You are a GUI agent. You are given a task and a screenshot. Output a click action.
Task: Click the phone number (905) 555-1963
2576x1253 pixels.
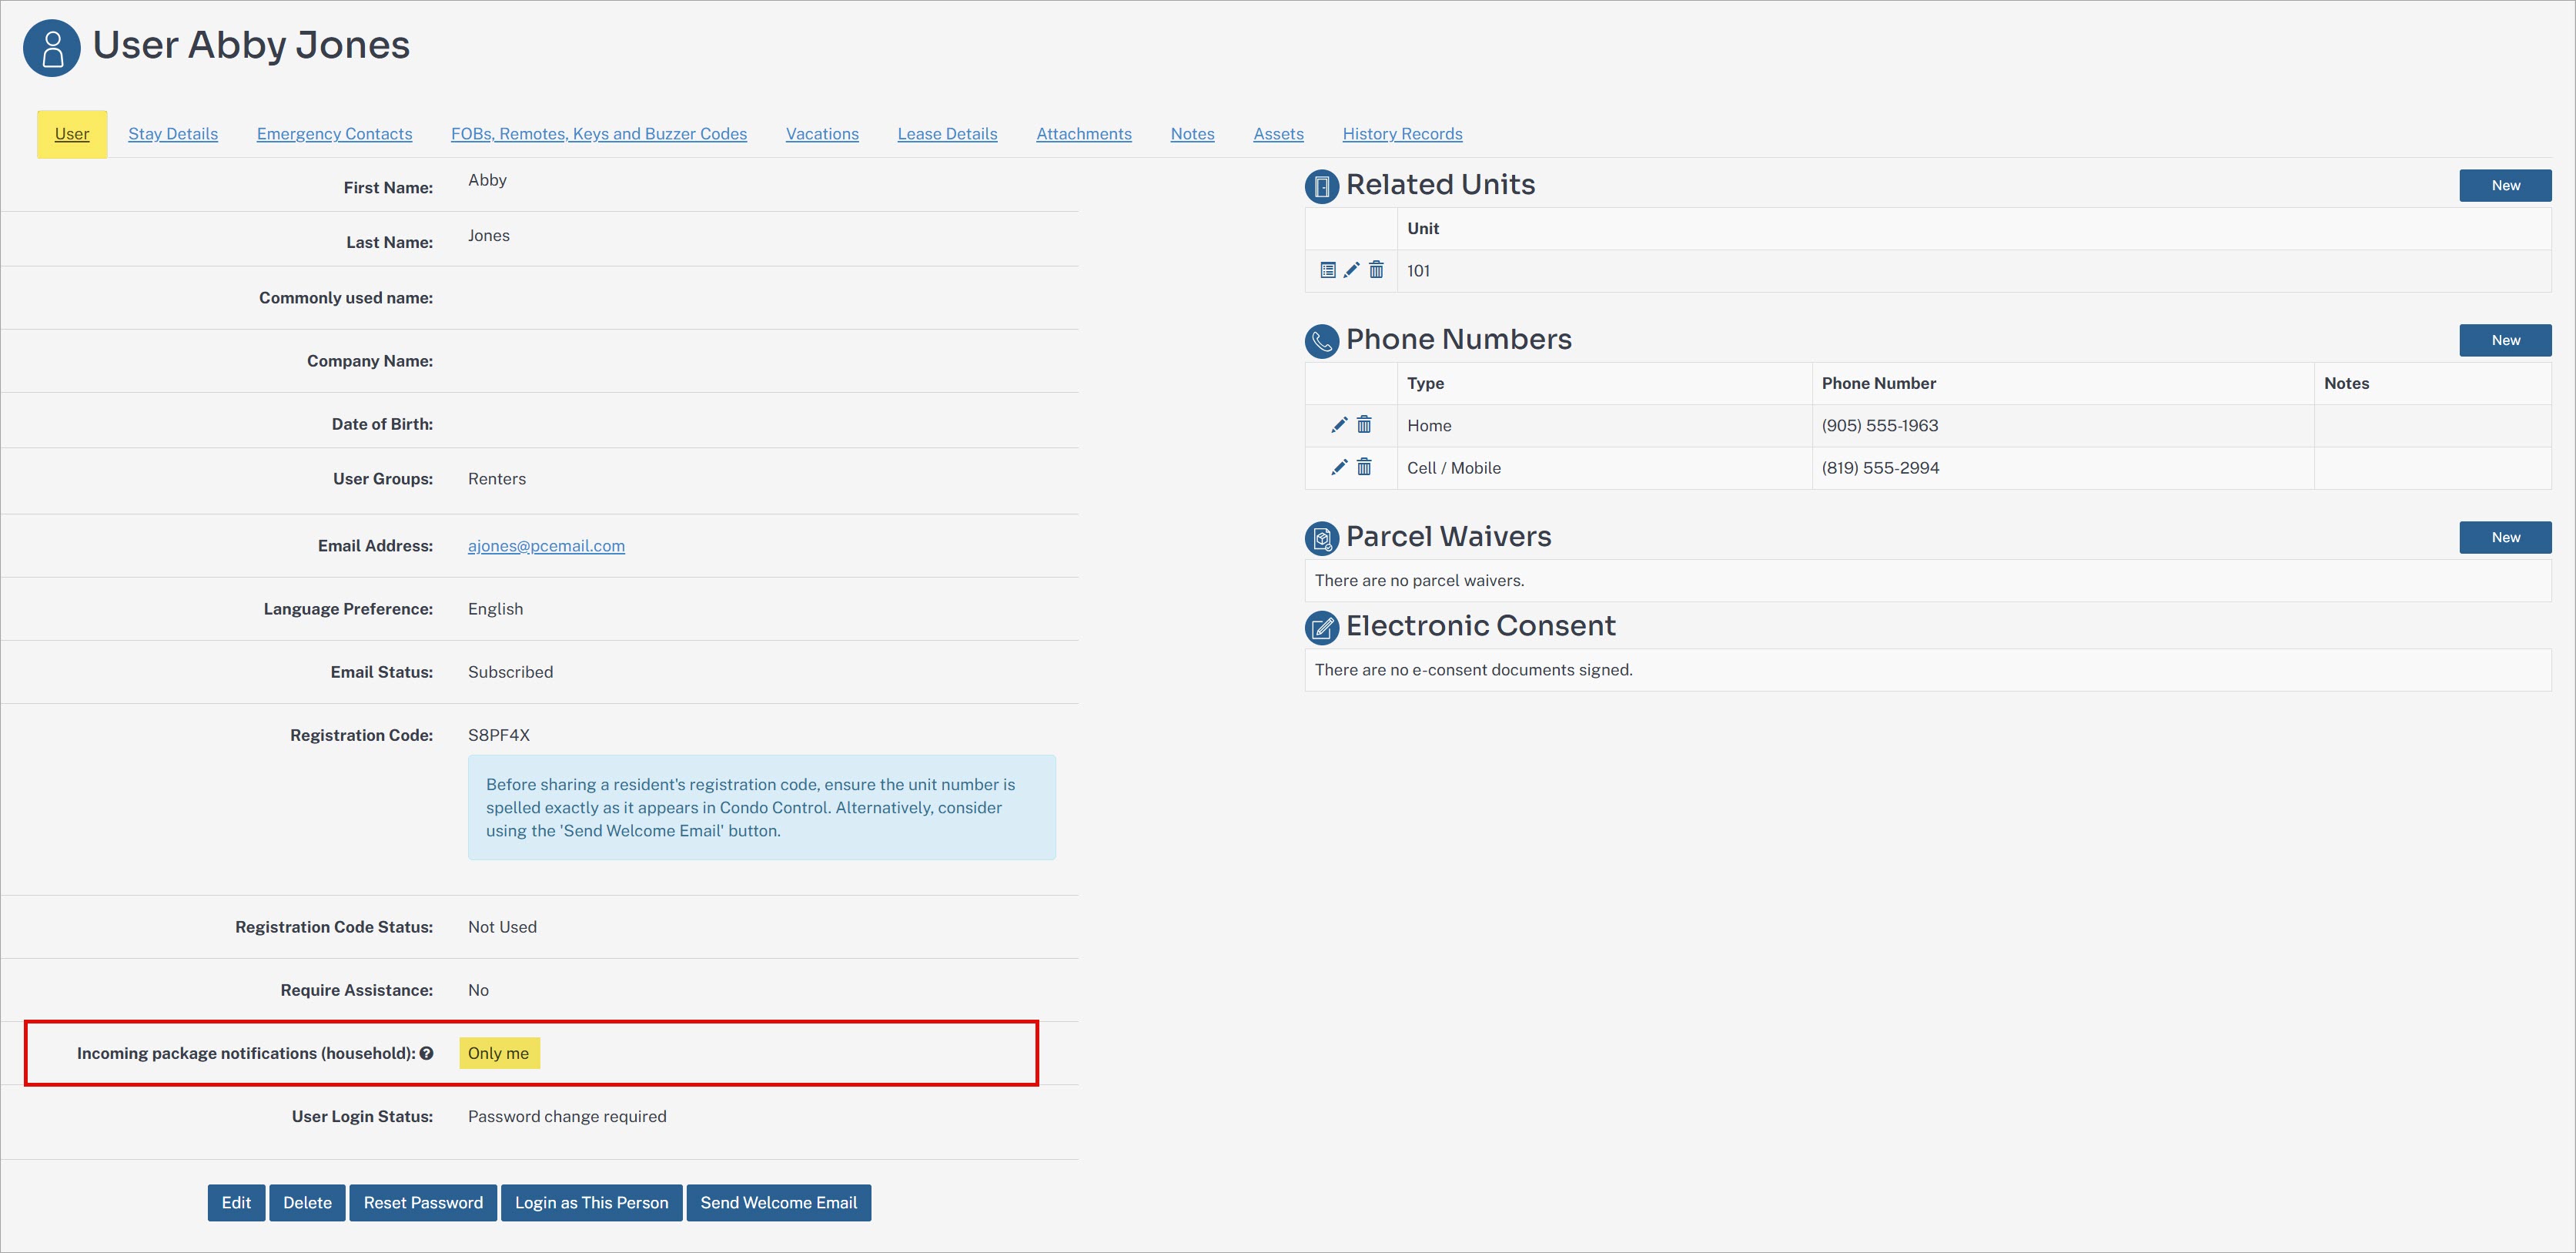[x=1880, y=425]
